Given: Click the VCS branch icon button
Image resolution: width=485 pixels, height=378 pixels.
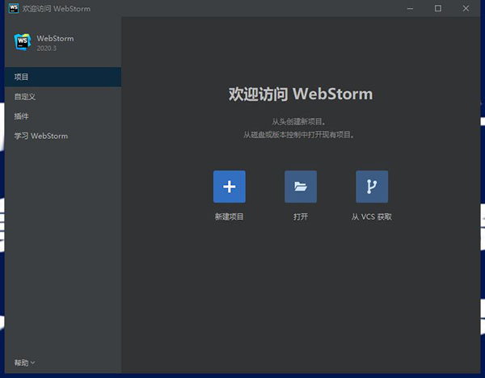Looking at the screenshot, I should (x=372, y=187).
